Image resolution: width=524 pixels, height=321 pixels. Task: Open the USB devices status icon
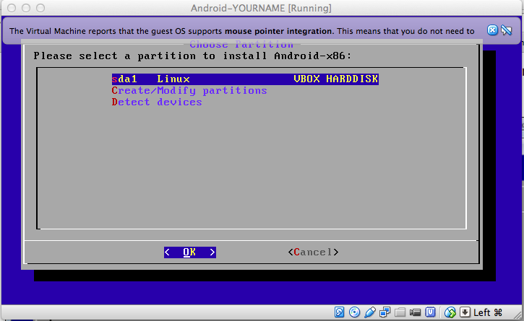tap(369, 312)
